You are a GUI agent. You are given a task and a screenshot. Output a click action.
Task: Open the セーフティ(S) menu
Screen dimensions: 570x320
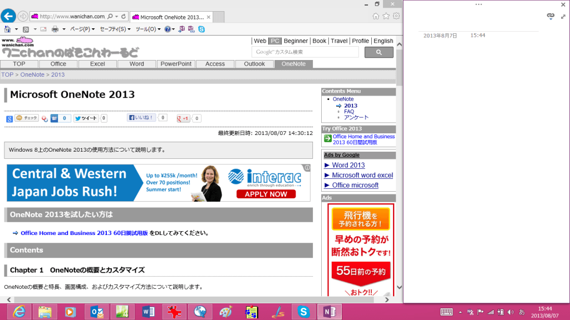click(x=115, y=29)
